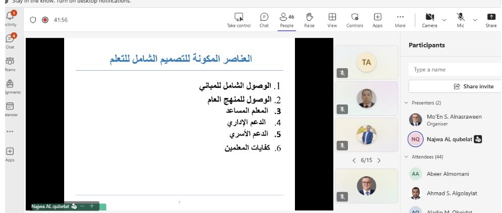
Task: Toggle the People participants list
Action: tap(286, 19)
